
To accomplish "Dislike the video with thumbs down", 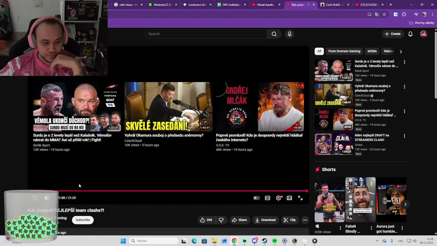I will pos(221,220).
